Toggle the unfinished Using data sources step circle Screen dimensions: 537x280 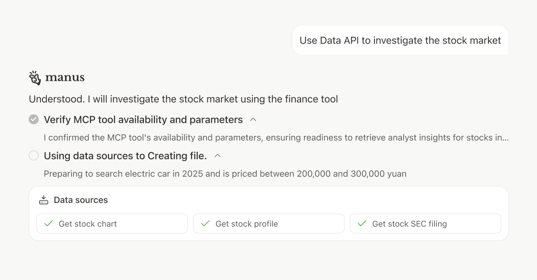(x=33, y=155)
